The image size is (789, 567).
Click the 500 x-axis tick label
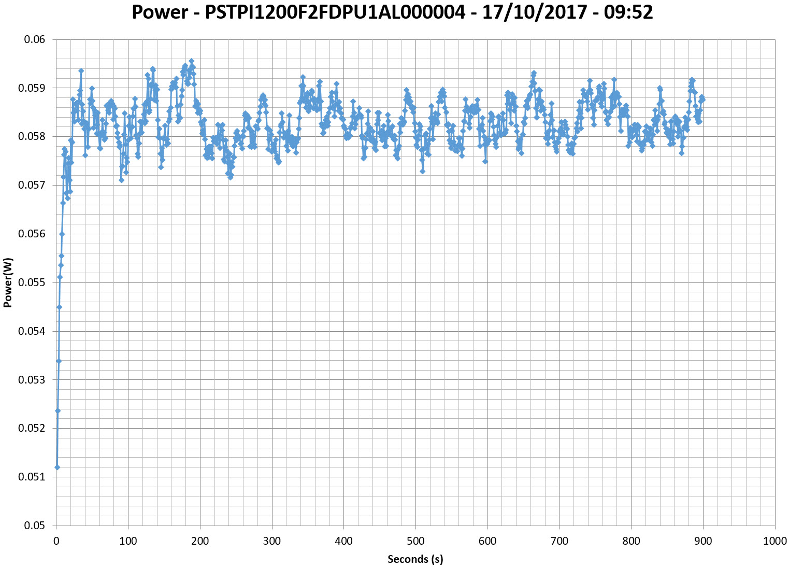(x=415, y=542)
